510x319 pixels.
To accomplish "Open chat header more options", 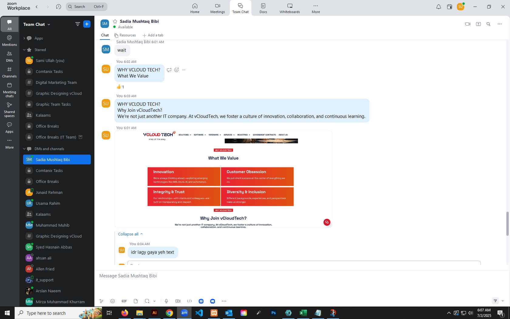I will [499, 24].
